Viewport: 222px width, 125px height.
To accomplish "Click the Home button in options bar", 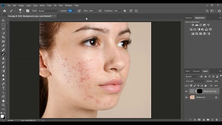I will pyautogui.click(x=5, y=11).
